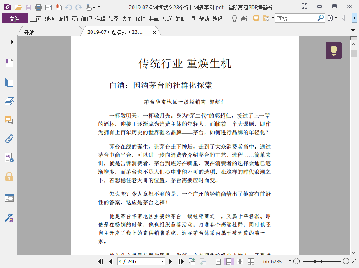
Task: Redo the last action
Action: tap(79, 8)
